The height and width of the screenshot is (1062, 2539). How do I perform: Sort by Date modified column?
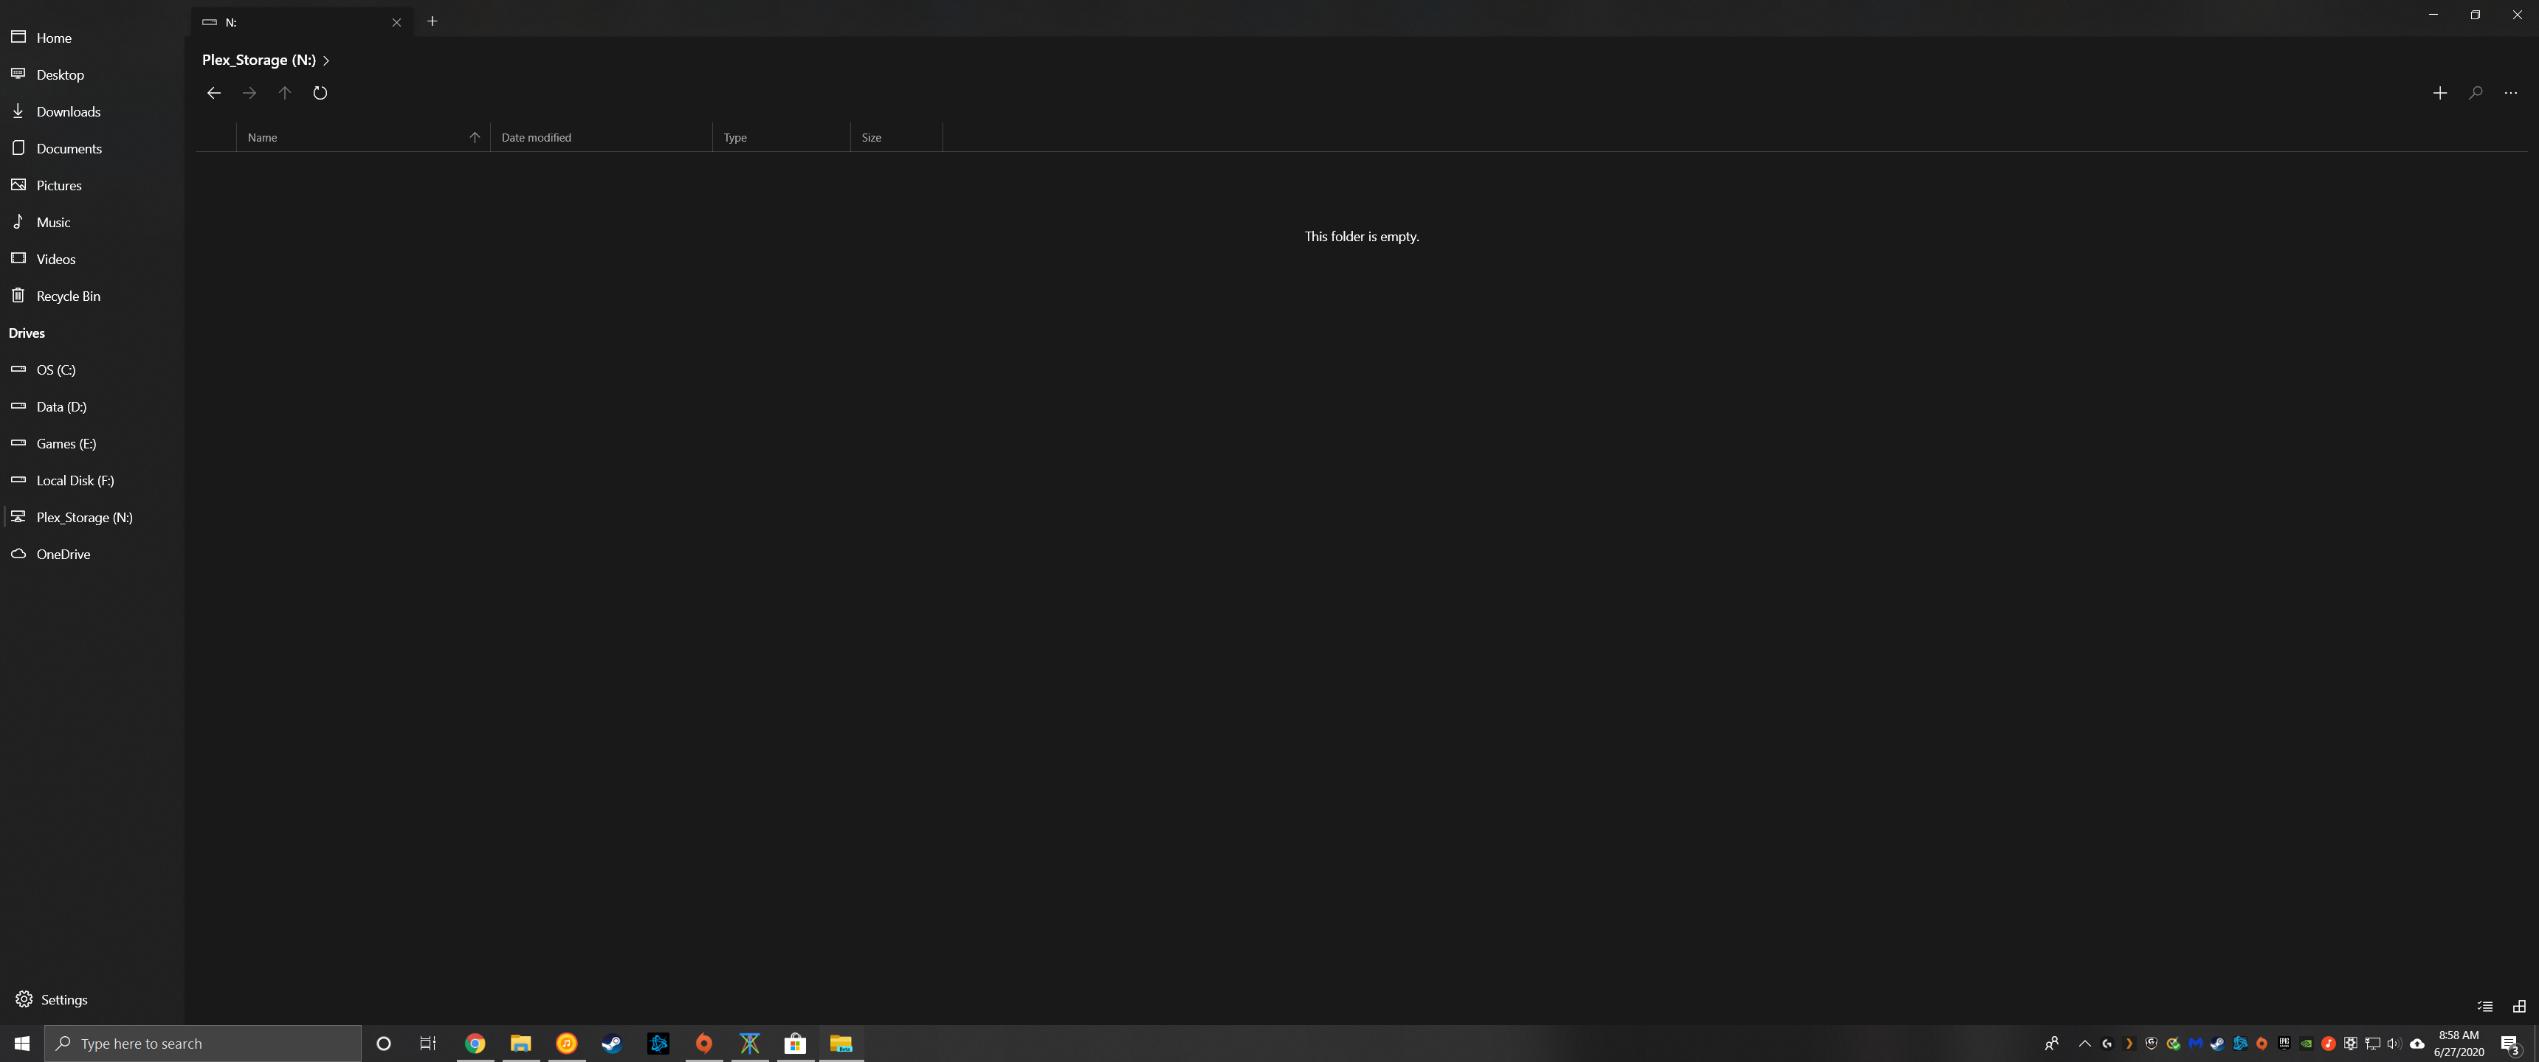click(602, 137)
